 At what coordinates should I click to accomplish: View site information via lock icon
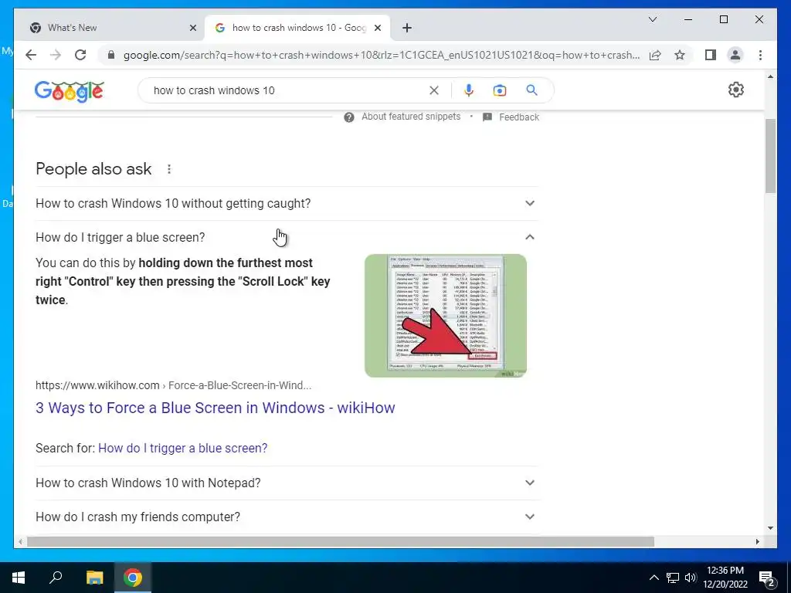(x=111, y=55)
